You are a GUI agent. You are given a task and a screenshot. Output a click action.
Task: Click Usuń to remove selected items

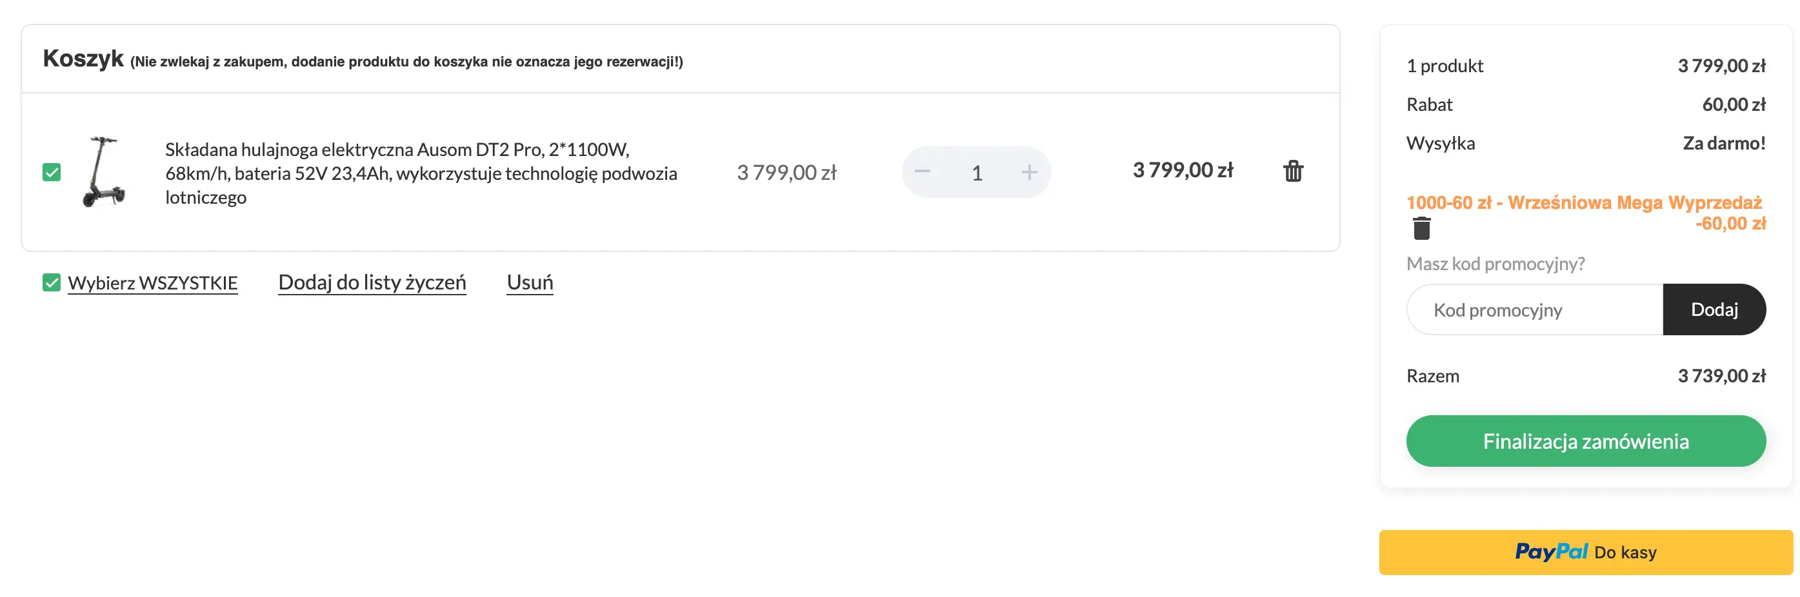pos(530,282)
